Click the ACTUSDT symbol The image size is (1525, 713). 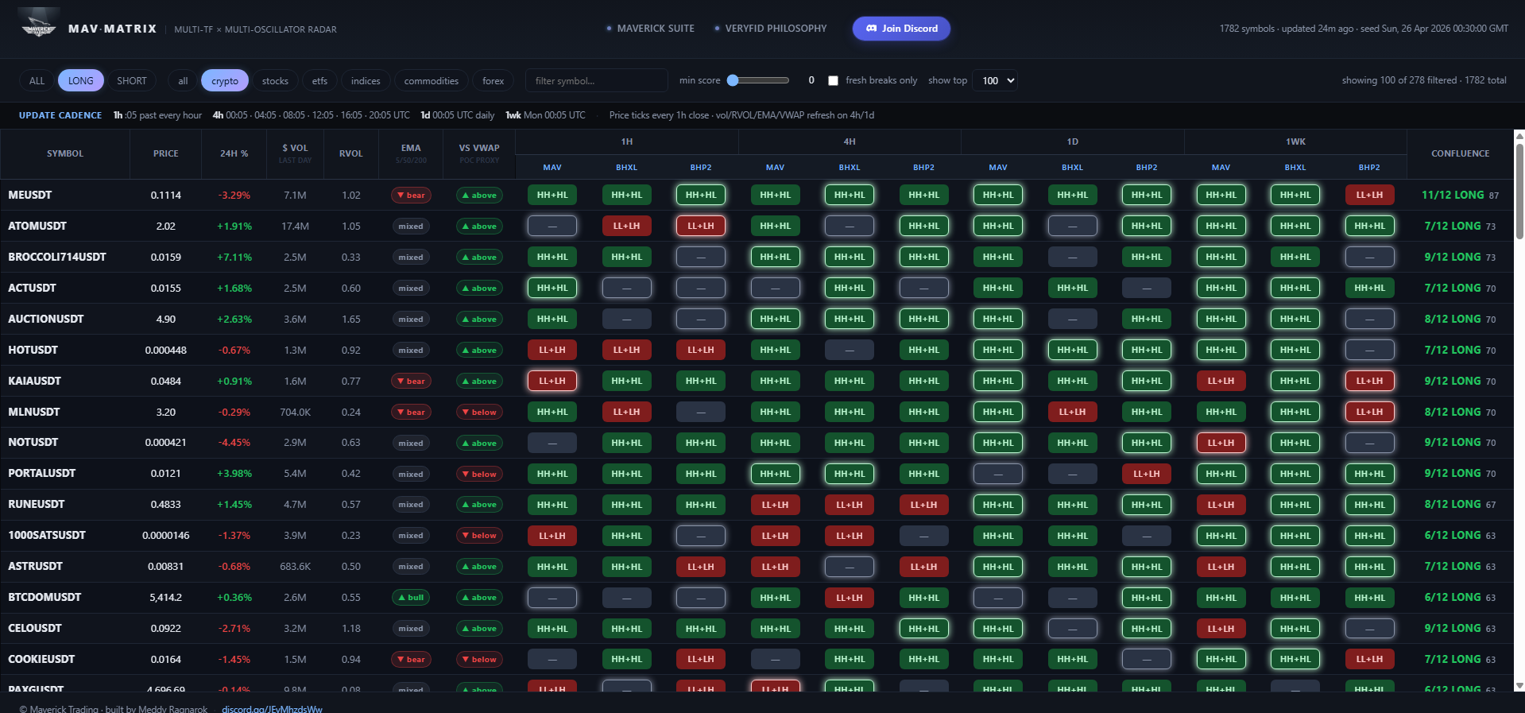[x=33, y=288]
